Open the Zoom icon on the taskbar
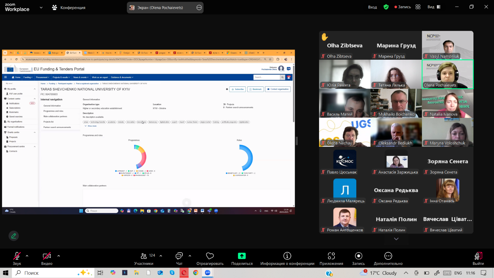Image resolution: width=494 pixels, height=278 pixels. point(208,273)
